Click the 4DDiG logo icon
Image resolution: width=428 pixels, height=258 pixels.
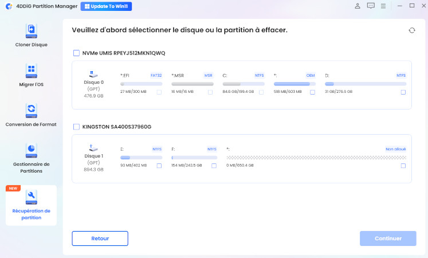pyautogui.click(x=9, y=6)
